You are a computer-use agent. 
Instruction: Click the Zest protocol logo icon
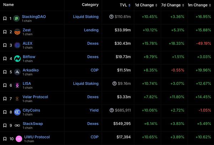(16, 32)
